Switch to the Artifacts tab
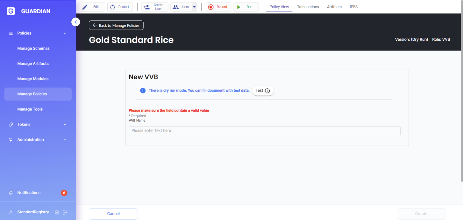 pyautogui.click(x=334, y=7)
